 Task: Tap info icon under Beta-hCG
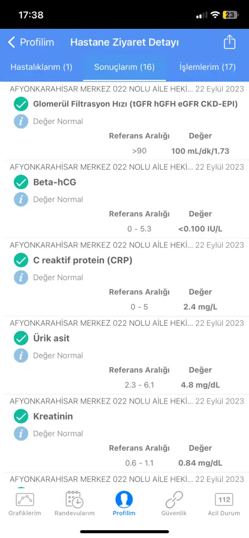coord(21,199)
